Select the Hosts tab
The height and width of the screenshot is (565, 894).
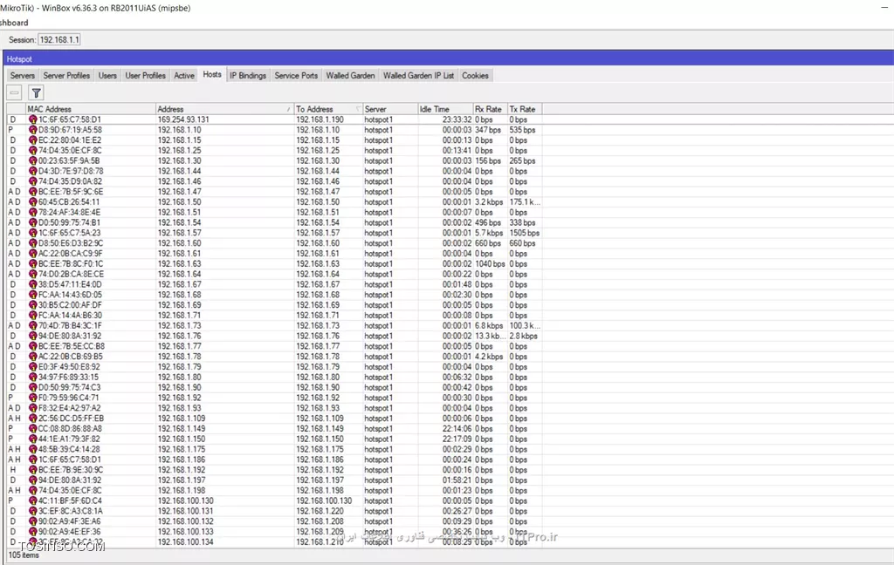pos(212,75)
